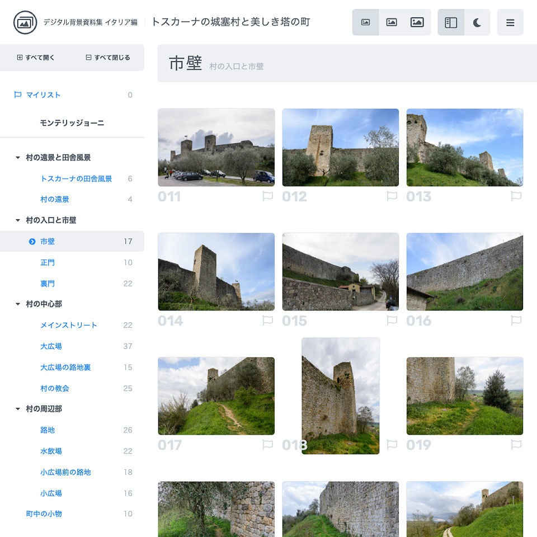Flag image 011 to my list
The height and width of the screenshot is (537, 537).
267,196
